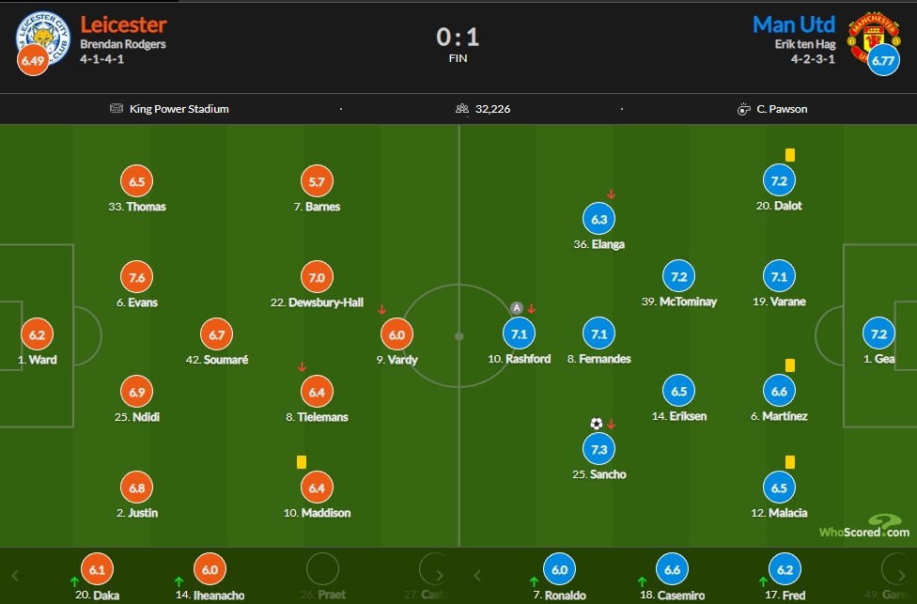Open the Man Utd team name link

794,24
